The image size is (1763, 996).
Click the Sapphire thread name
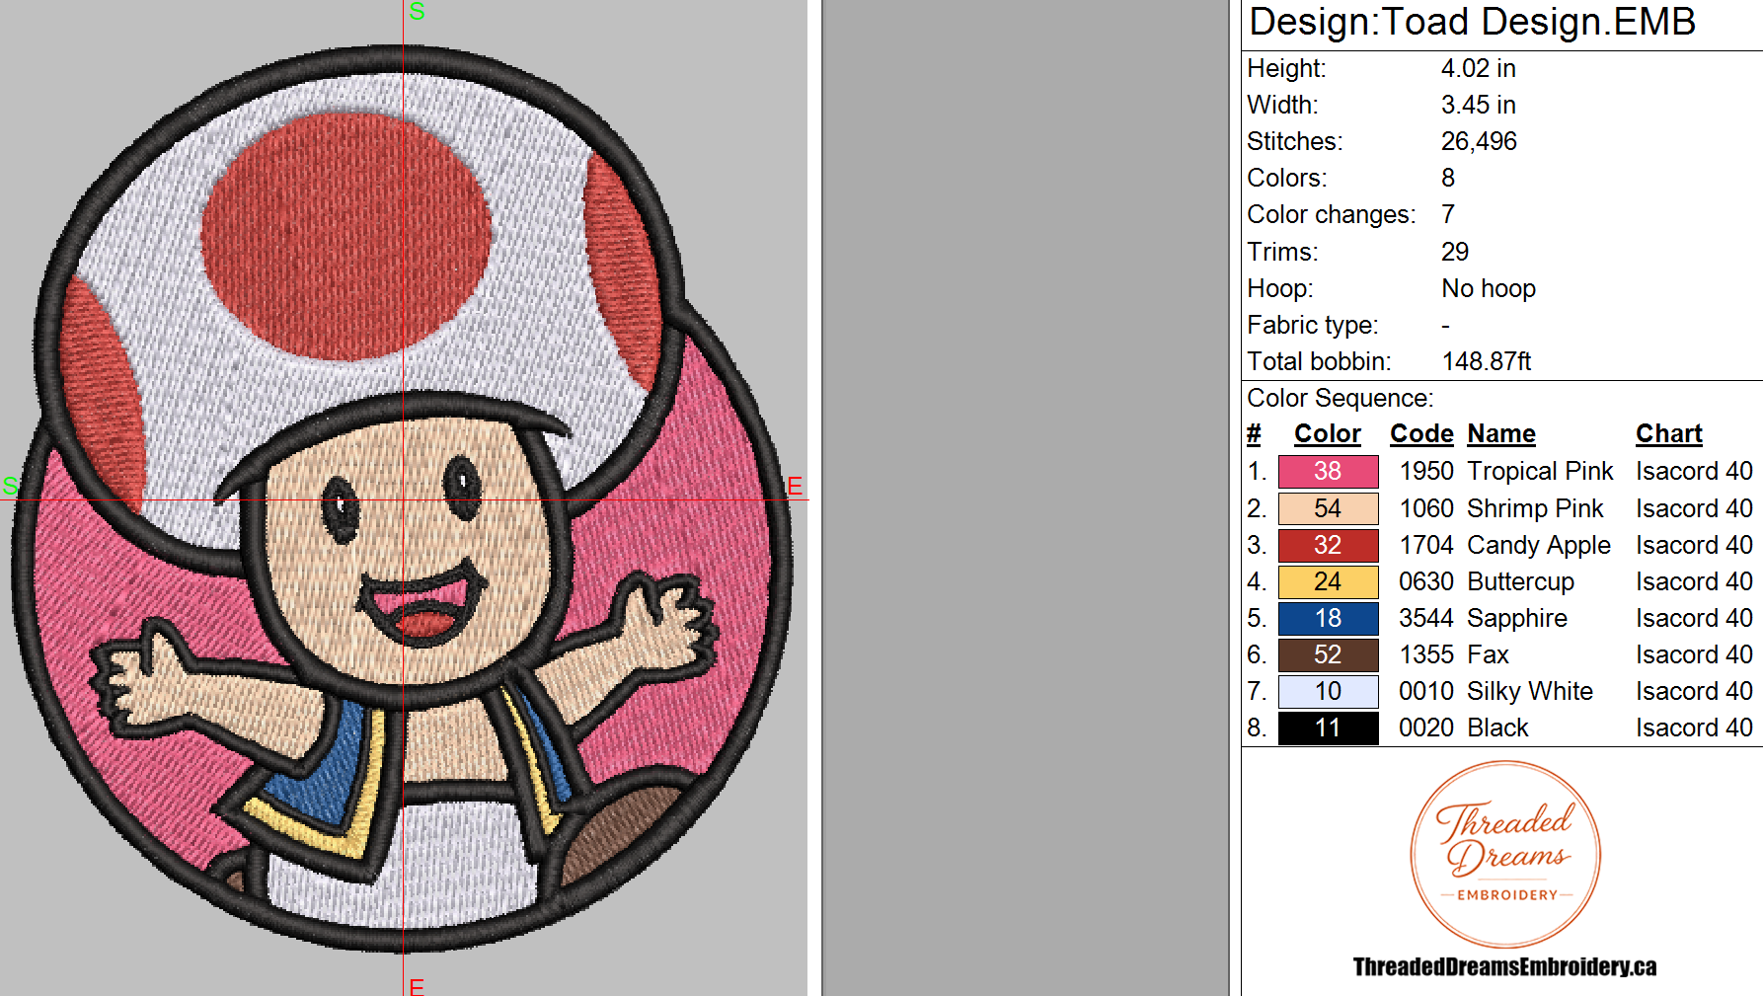[x=1517, y=618]
